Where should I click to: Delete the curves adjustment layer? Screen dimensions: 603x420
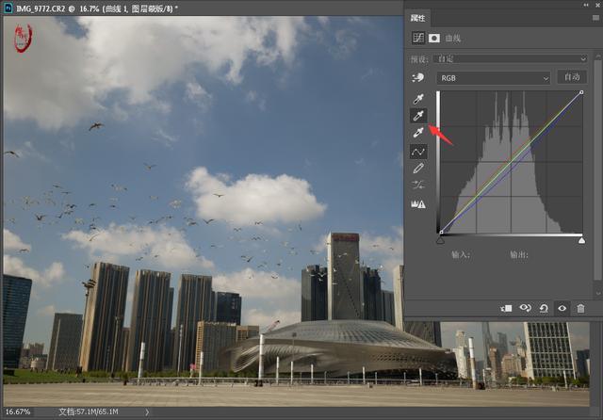(x=580, y=308)
